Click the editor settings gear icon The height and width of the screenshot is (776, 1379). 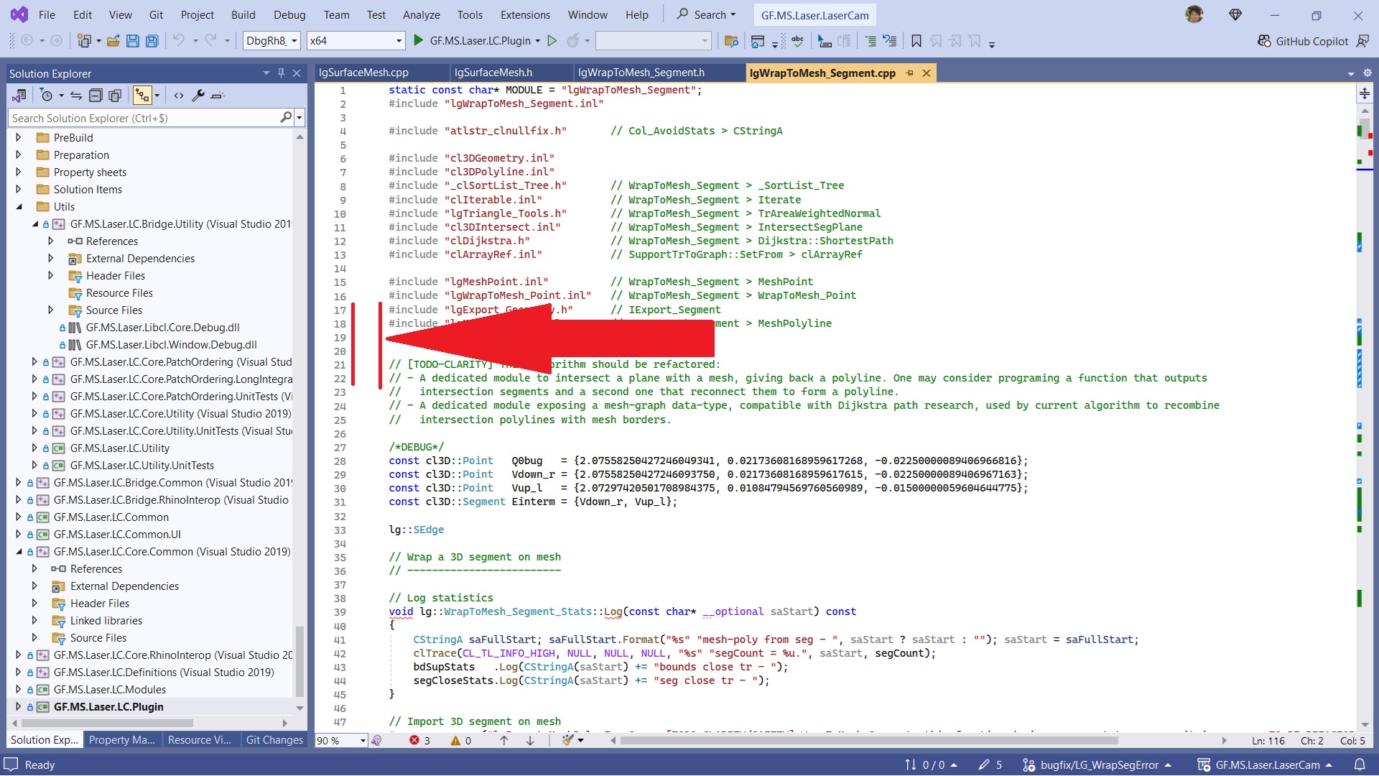(1367, 73)
